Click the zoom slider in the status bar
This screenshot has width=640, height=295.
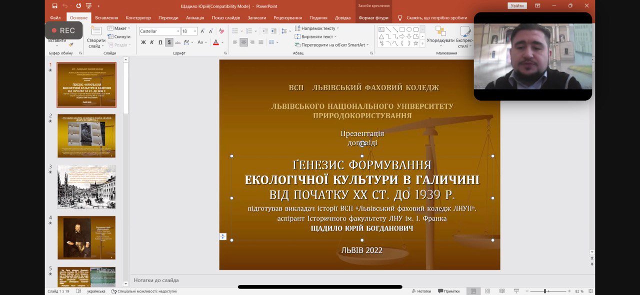545,291
